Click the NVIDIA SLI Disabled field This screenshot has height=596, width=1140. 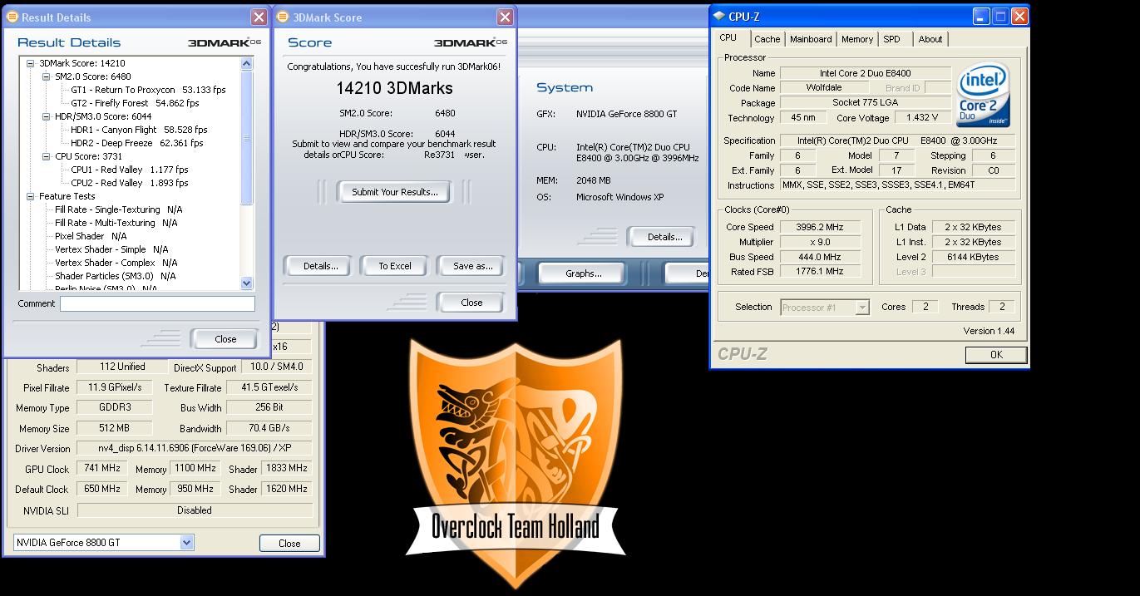click(x=195, y=510)
